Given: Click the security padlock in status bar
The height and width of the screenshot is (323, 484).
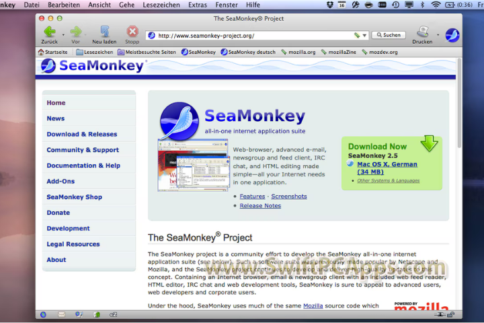Looking at the screenshot, I should pos(451,315).
